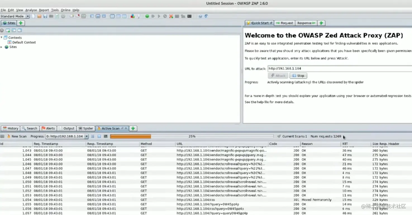Click the full layout icon in toolbar
412x215 pixels.
(x=104, y=16)
